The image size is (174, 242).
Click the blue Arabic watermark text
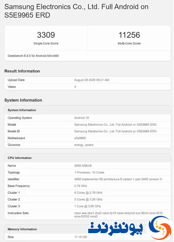(115, 229)
